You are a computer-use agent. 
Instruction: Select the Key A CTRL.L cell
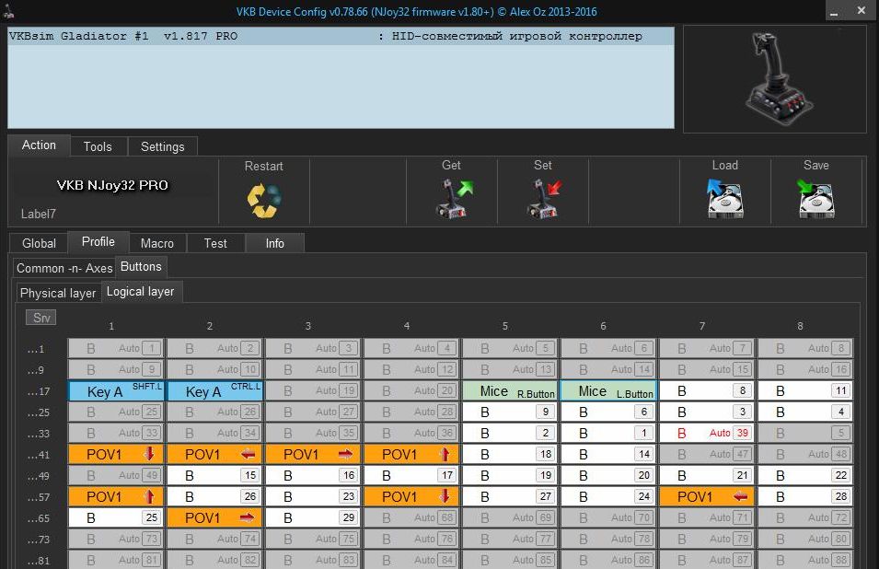(214, 390)
